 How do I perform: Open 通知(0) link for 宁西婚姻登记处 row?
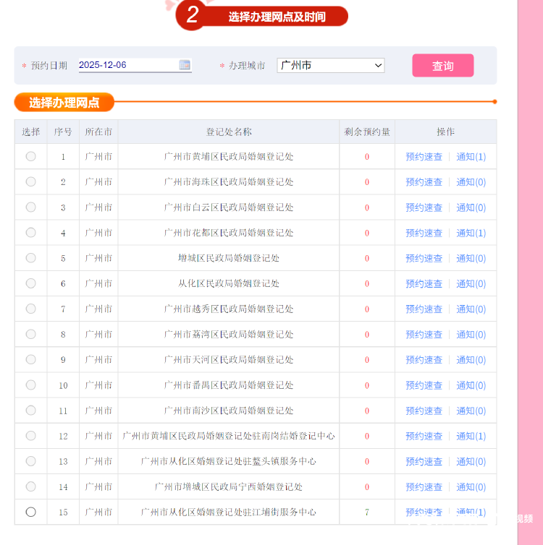pos(471,486)
